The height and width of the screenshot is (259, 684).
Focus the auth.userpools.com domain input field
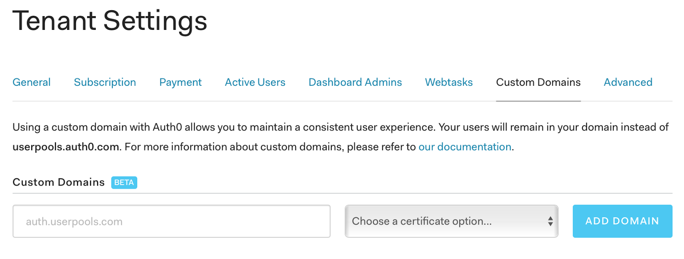tap(171, 221)
